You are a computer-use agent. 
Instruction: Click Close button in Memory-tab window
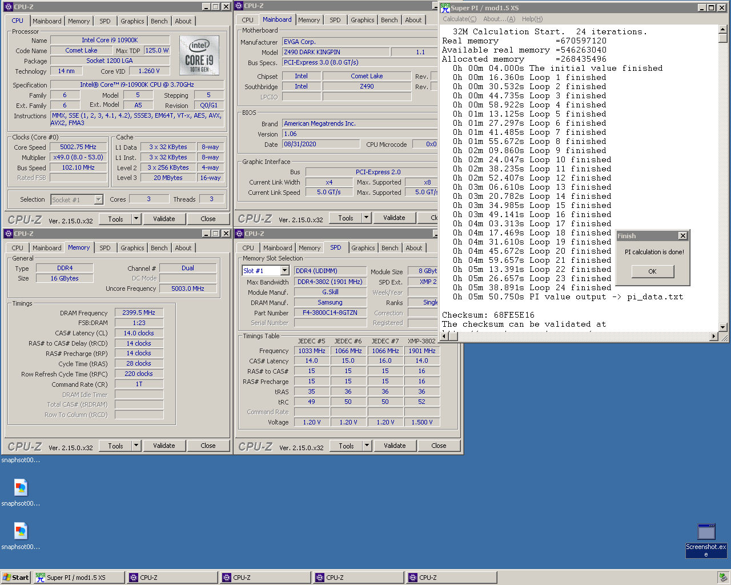coord(208,446)
